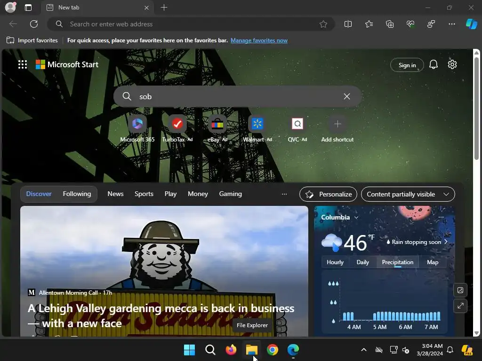Open Collections icon in toolbar
This screenshot has height=361, width=482.
[390, 24]
